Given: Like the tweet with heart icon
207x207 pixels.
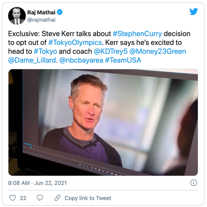Looking at the screenshot, I should (x=13, y=198).
